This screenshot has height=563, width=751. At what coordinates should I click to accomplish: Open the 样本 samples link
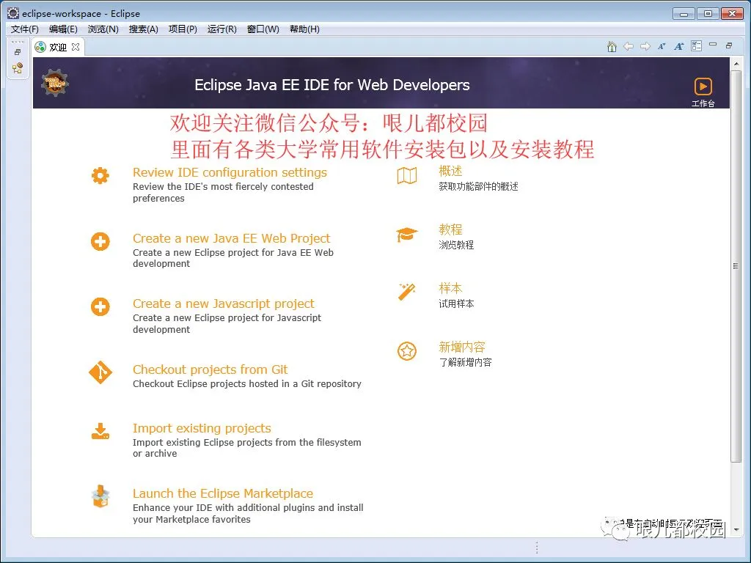(450, 288)
